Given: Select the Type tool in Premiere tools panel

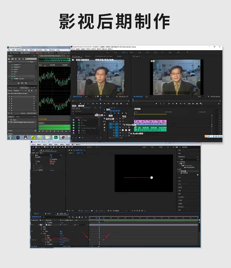Looking at the screenshot, I should pyautogui.click(x=104, y=130).
